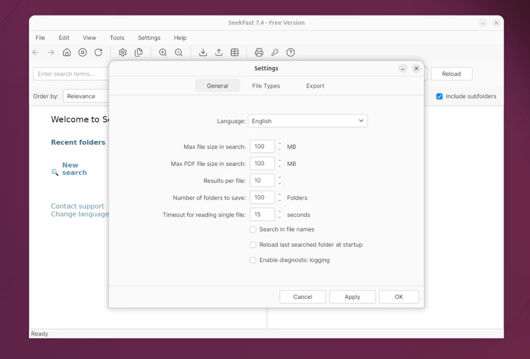Click the zoom in magnifier icon
The image size is (530, 359).
(x=163, y=52)
